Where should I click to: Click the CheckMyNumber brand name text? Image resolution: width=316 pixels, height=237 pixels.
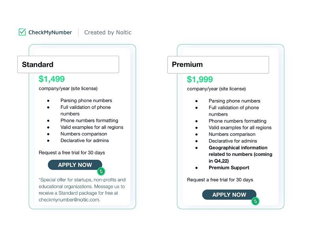[x=50, y=32]
